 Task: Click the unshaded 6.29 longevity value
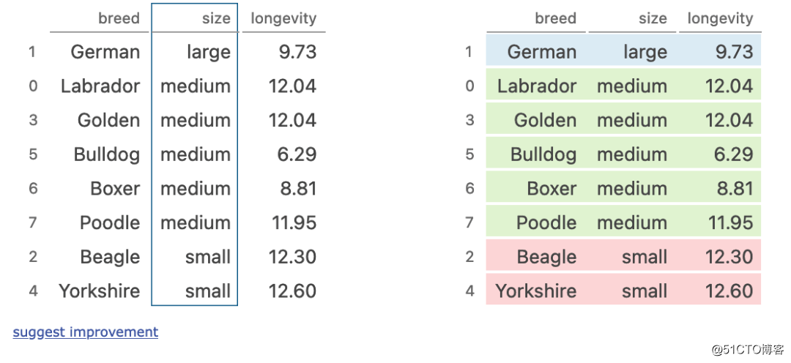click(297, 154)
